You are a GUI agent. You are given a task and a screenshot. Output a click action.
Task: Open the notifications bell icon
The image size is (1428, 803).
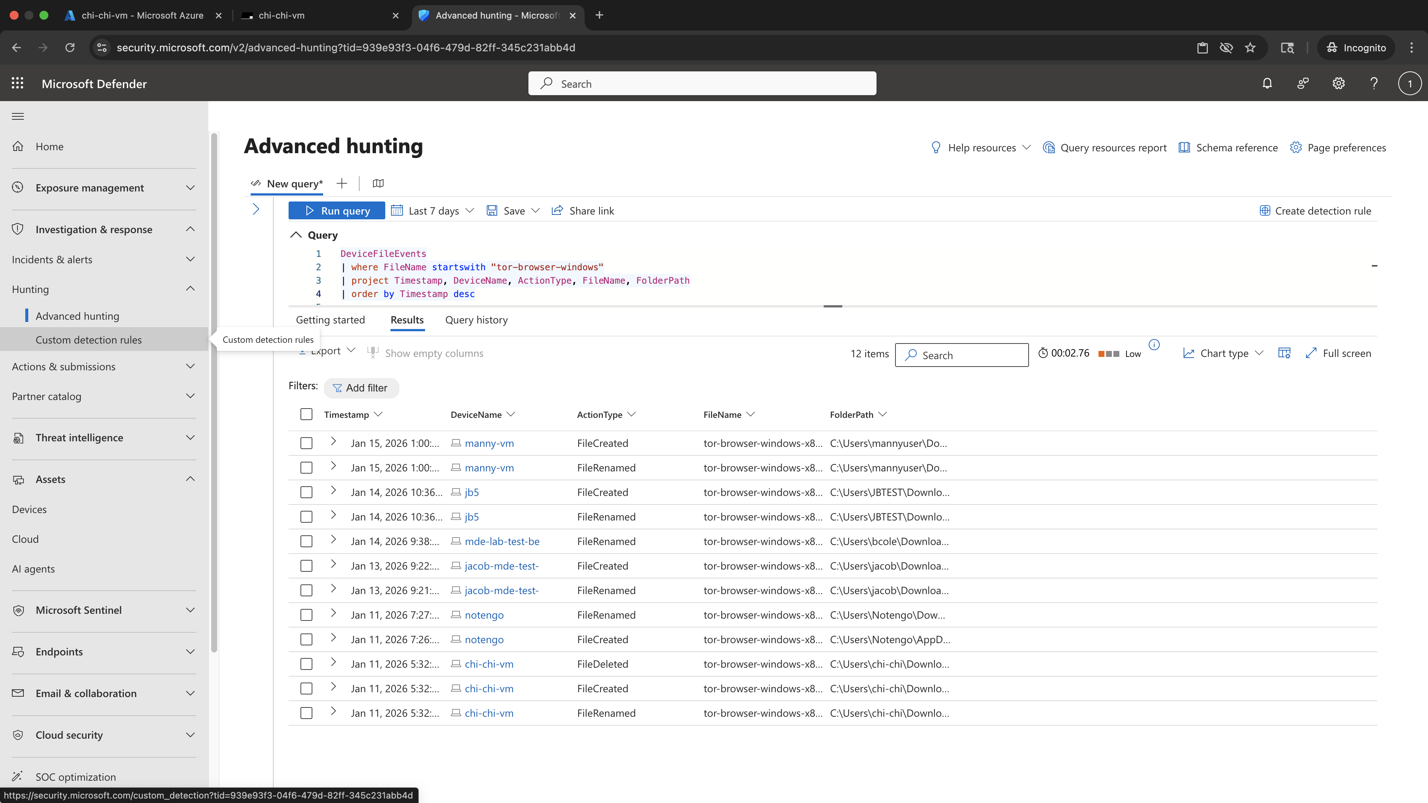click(1267, 84)
